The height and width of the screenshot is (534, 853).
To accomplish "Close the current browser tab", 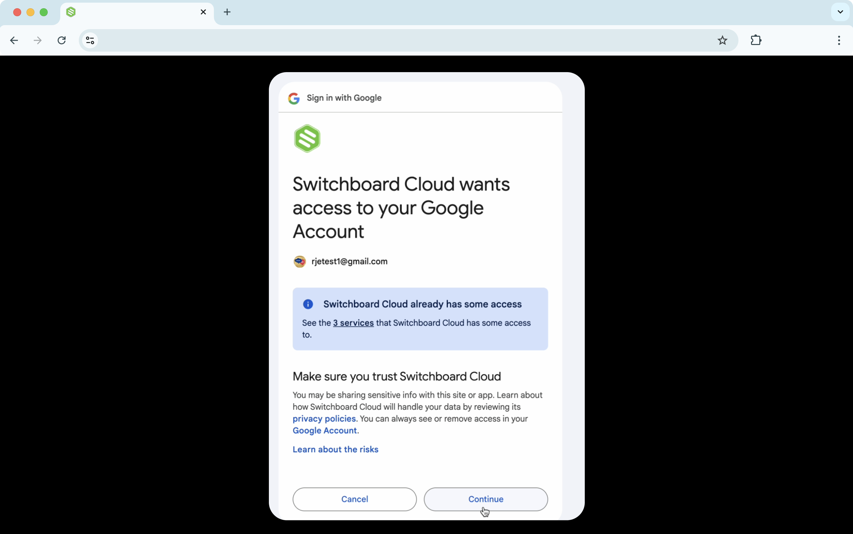I will pyautogui.click(x=203, y=12).
